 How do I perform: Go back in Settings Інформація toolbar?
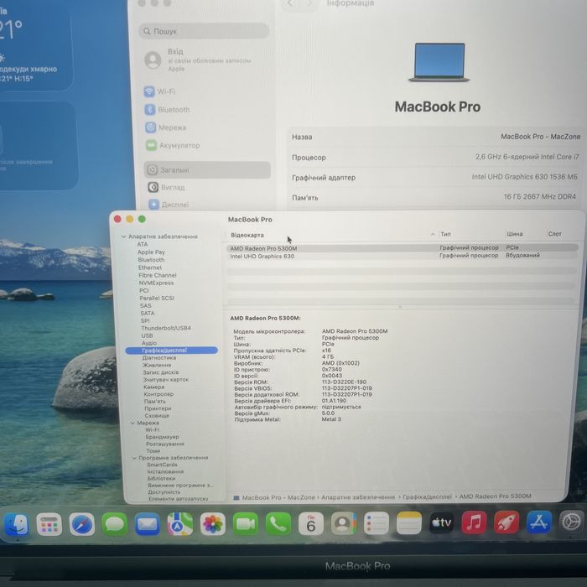[x=290, y=3]
